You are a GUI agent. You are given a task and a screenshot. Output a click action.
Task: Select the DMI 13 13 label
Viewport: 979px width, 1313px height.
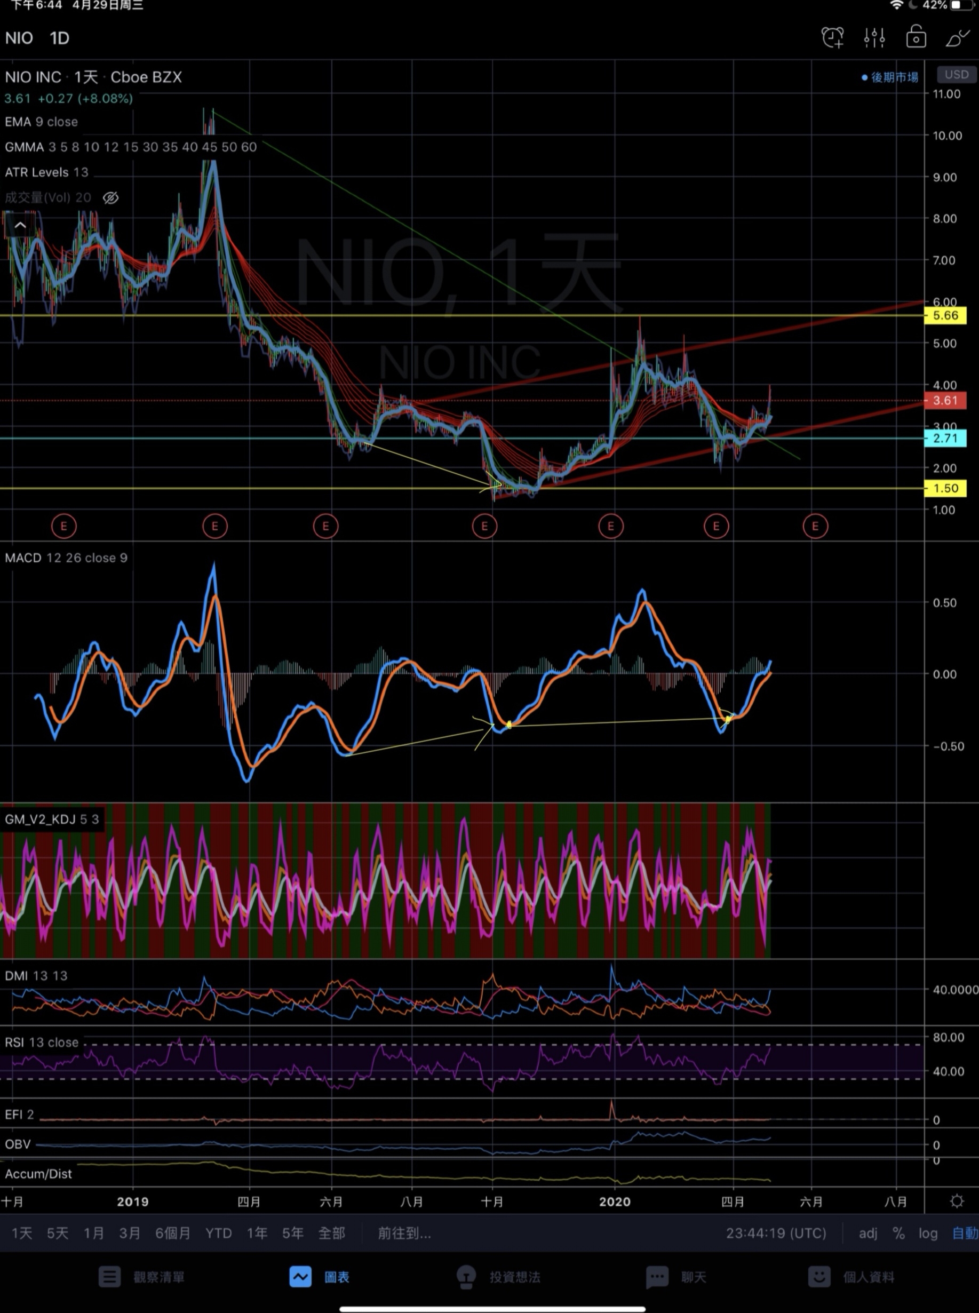(x=36, y=976)
